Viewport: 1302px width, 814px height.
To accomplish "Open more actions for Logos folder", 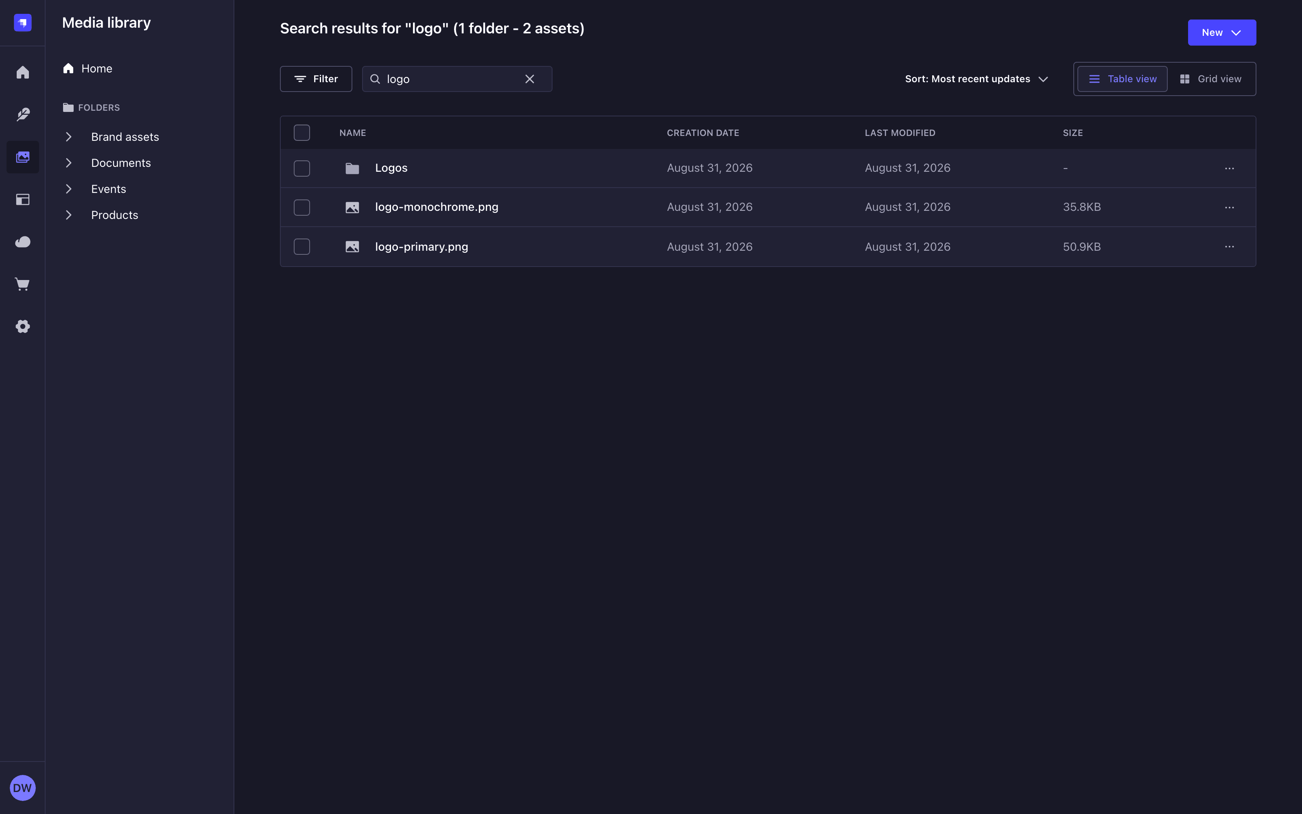I will pyautogui.click(x=1229, y=168).
